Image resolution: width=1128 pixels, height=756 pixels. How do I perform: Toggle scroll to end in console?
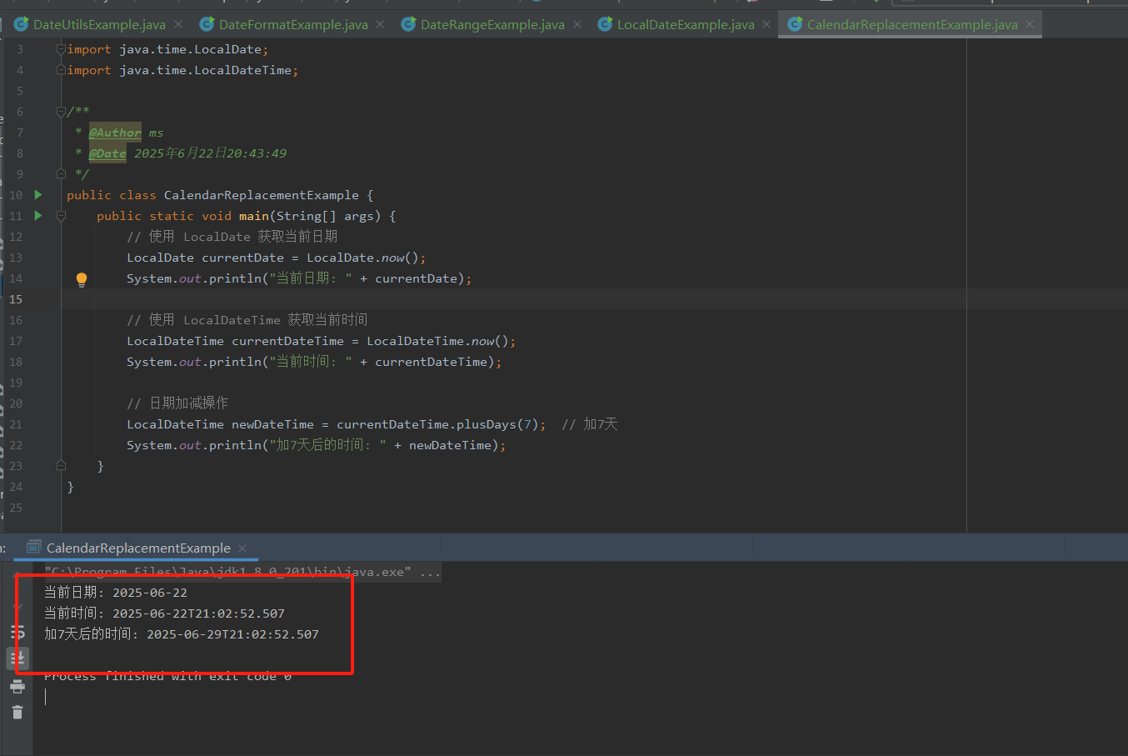point(17,658)
